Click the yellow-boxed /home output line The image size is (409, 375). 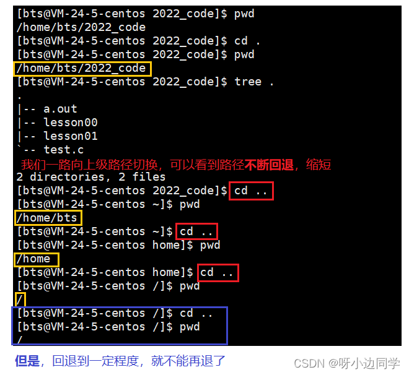37,259
